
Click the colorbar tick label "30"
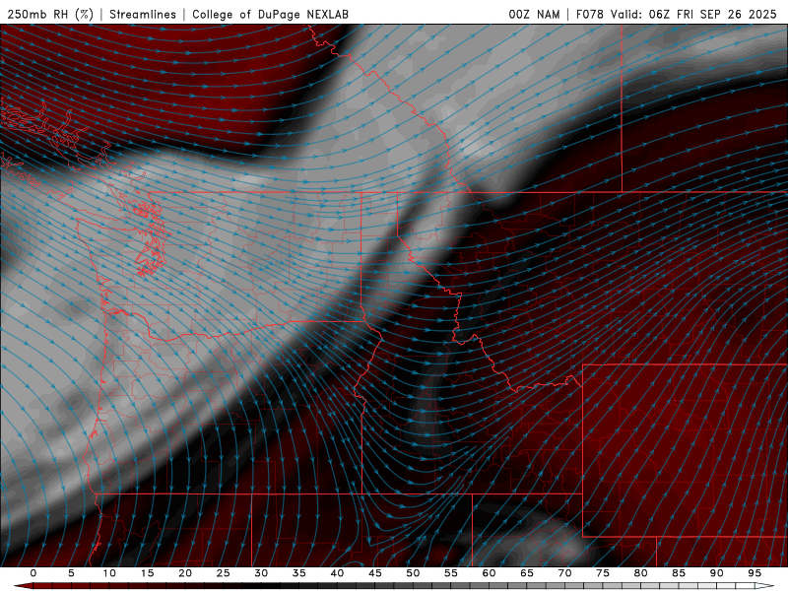pyautogui.click(x=261, y=573)
